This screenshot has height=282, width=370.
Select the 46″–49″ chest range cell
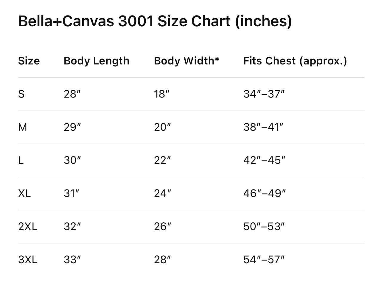[x=265, y=194]
